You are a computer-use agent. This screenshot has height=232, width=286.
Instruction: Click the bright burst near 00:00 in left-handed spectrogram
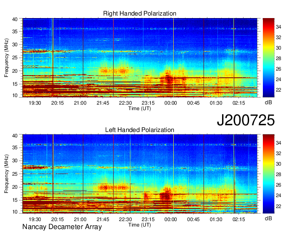coord(166,194)
